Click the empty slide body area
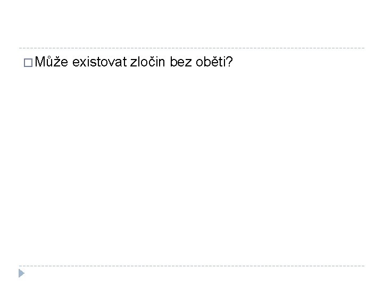Viewport: 383px width, 287px height. (191, 165)
